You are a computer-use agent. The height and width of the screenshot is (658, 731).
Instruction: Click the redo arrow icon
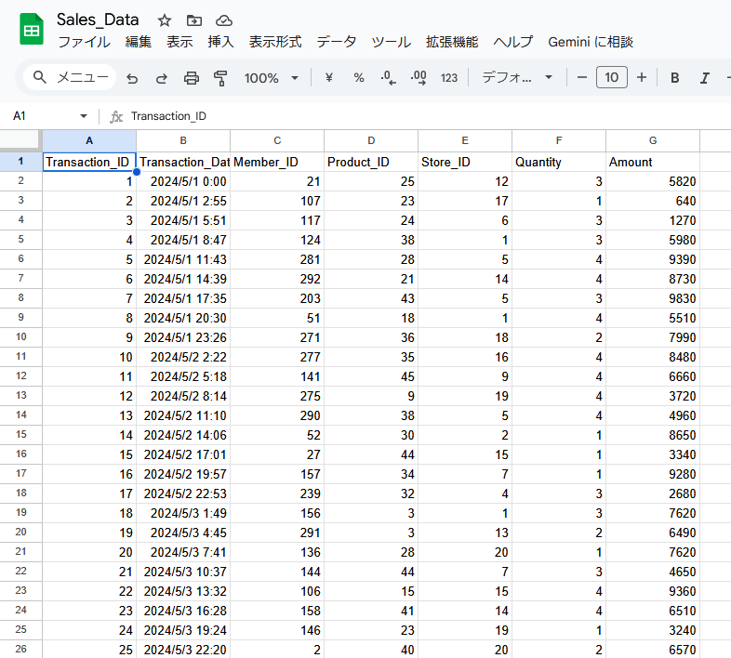point(162,78)
